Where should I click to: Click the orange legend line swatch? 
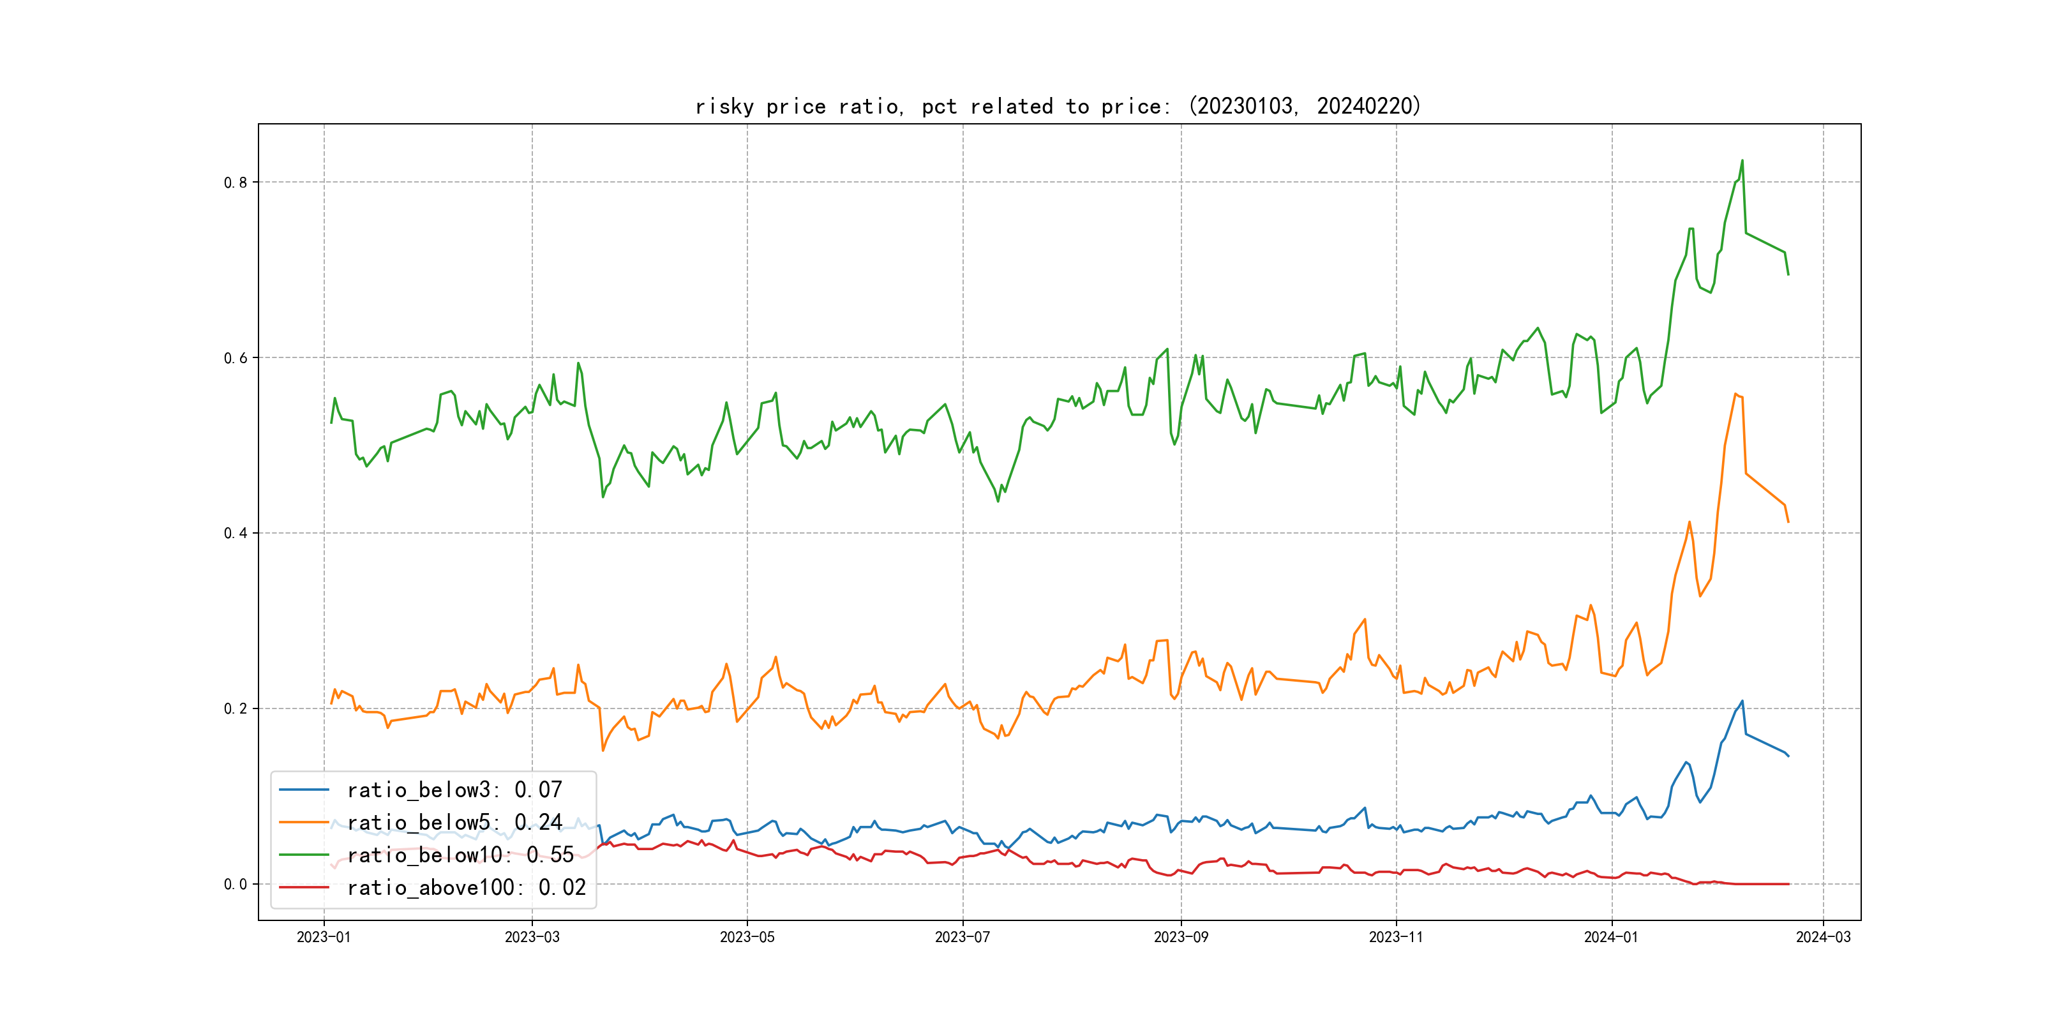303,822
